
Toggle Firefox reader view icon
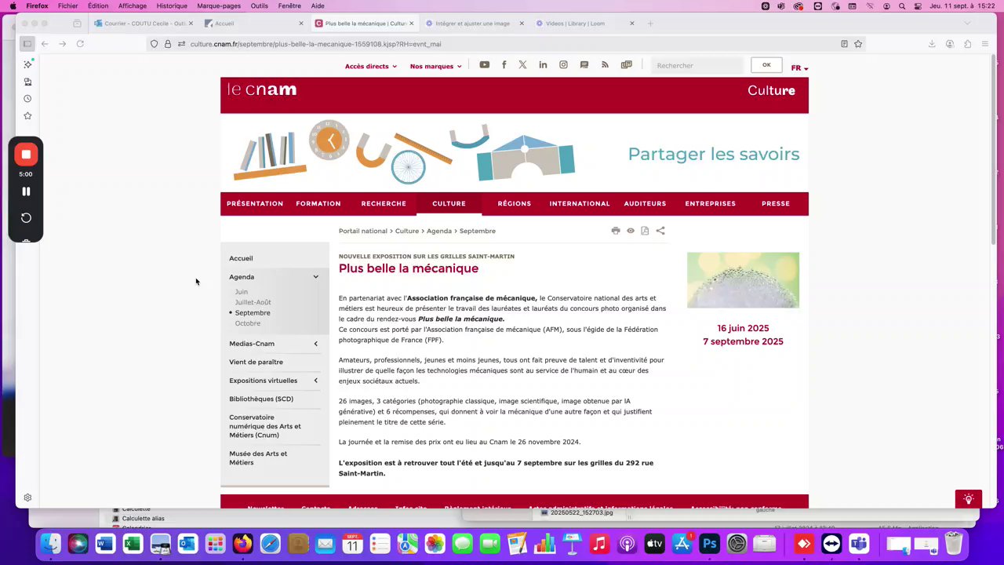pyautogui.click(x=844, y=44)
